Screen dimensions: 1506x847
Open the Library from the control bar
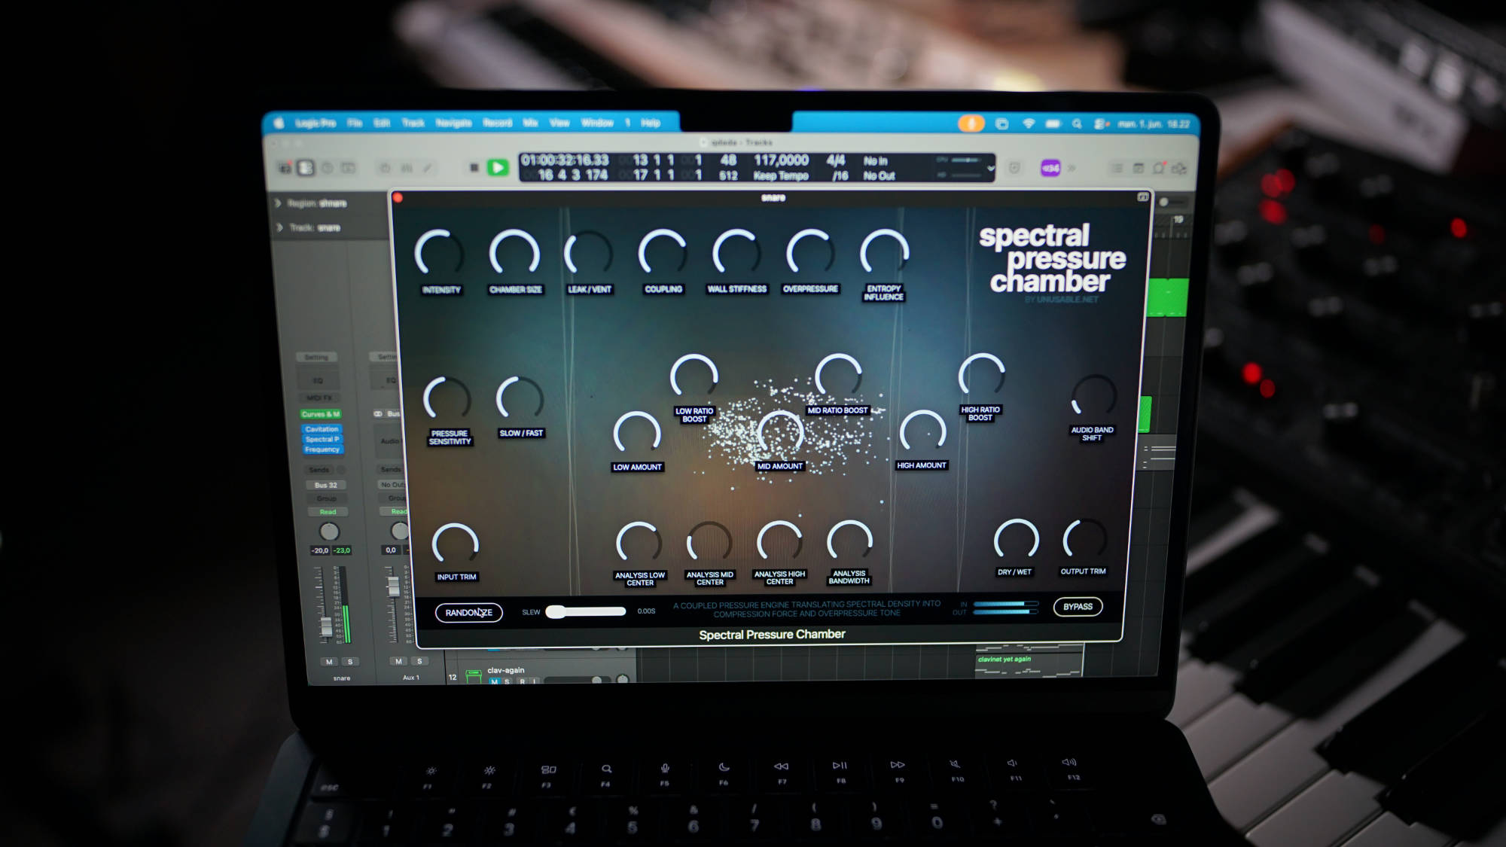coord(285,168)
